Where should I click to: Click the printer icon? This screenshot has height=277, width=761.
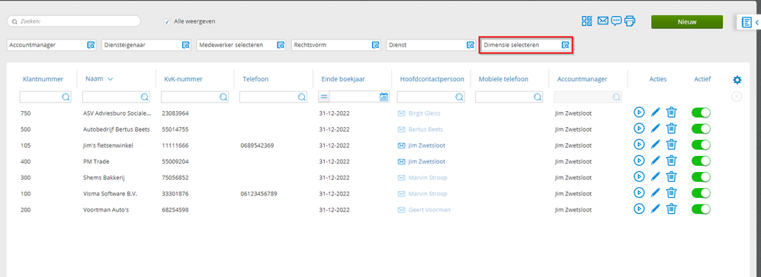[630, 21]
